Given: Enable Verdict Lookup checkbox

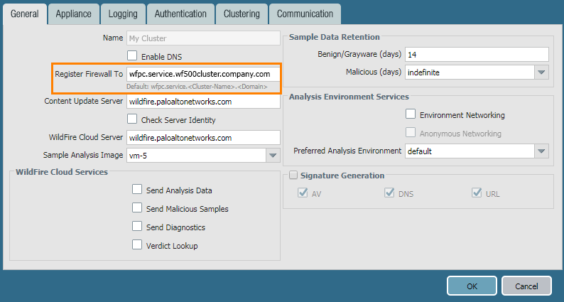Looking at the screenshot, I should tap(138, 245).
